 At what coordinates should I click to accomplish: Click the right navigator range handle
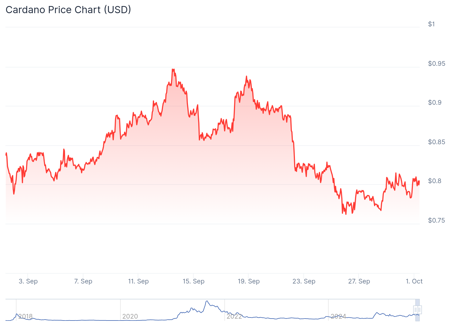tap(419, 310)
